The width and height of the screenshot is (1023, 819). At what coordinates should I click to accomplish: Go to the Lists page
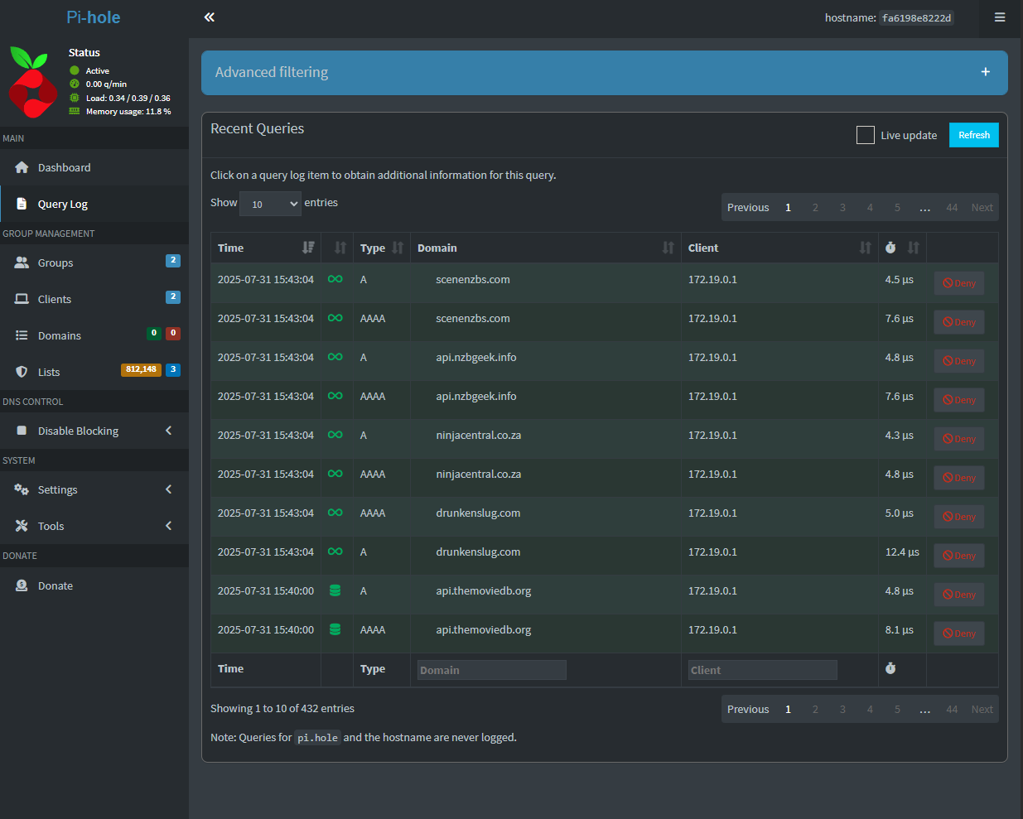(x=49, y=373)
